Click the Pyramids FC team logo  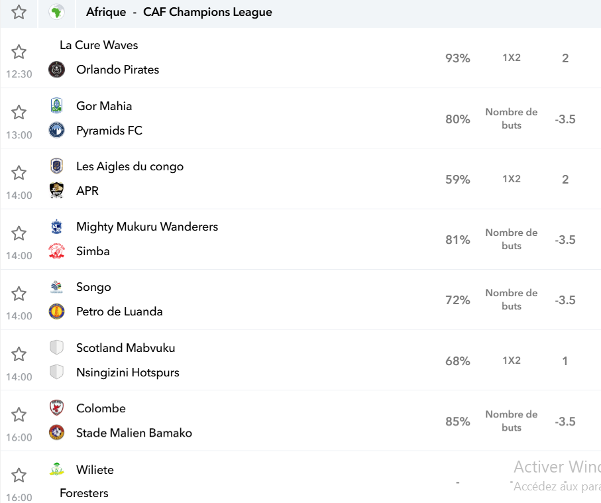click(56, 131)
